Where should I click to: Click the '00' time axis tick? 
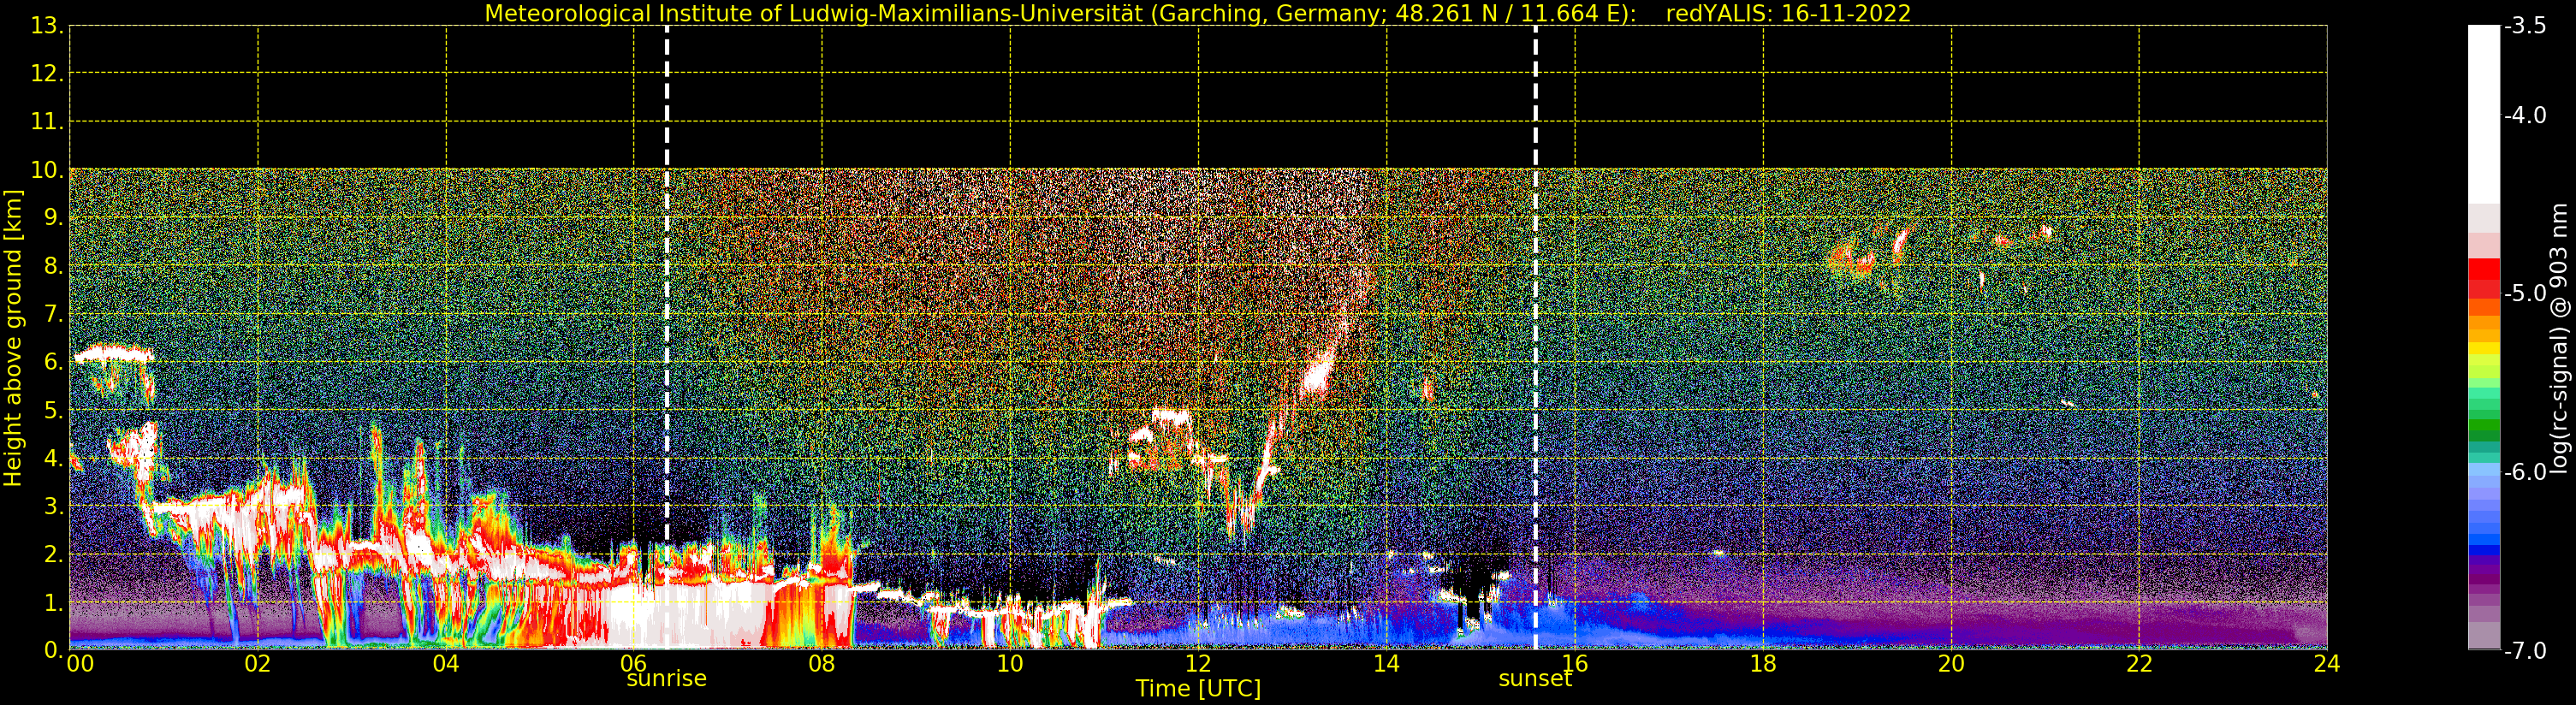80,664
